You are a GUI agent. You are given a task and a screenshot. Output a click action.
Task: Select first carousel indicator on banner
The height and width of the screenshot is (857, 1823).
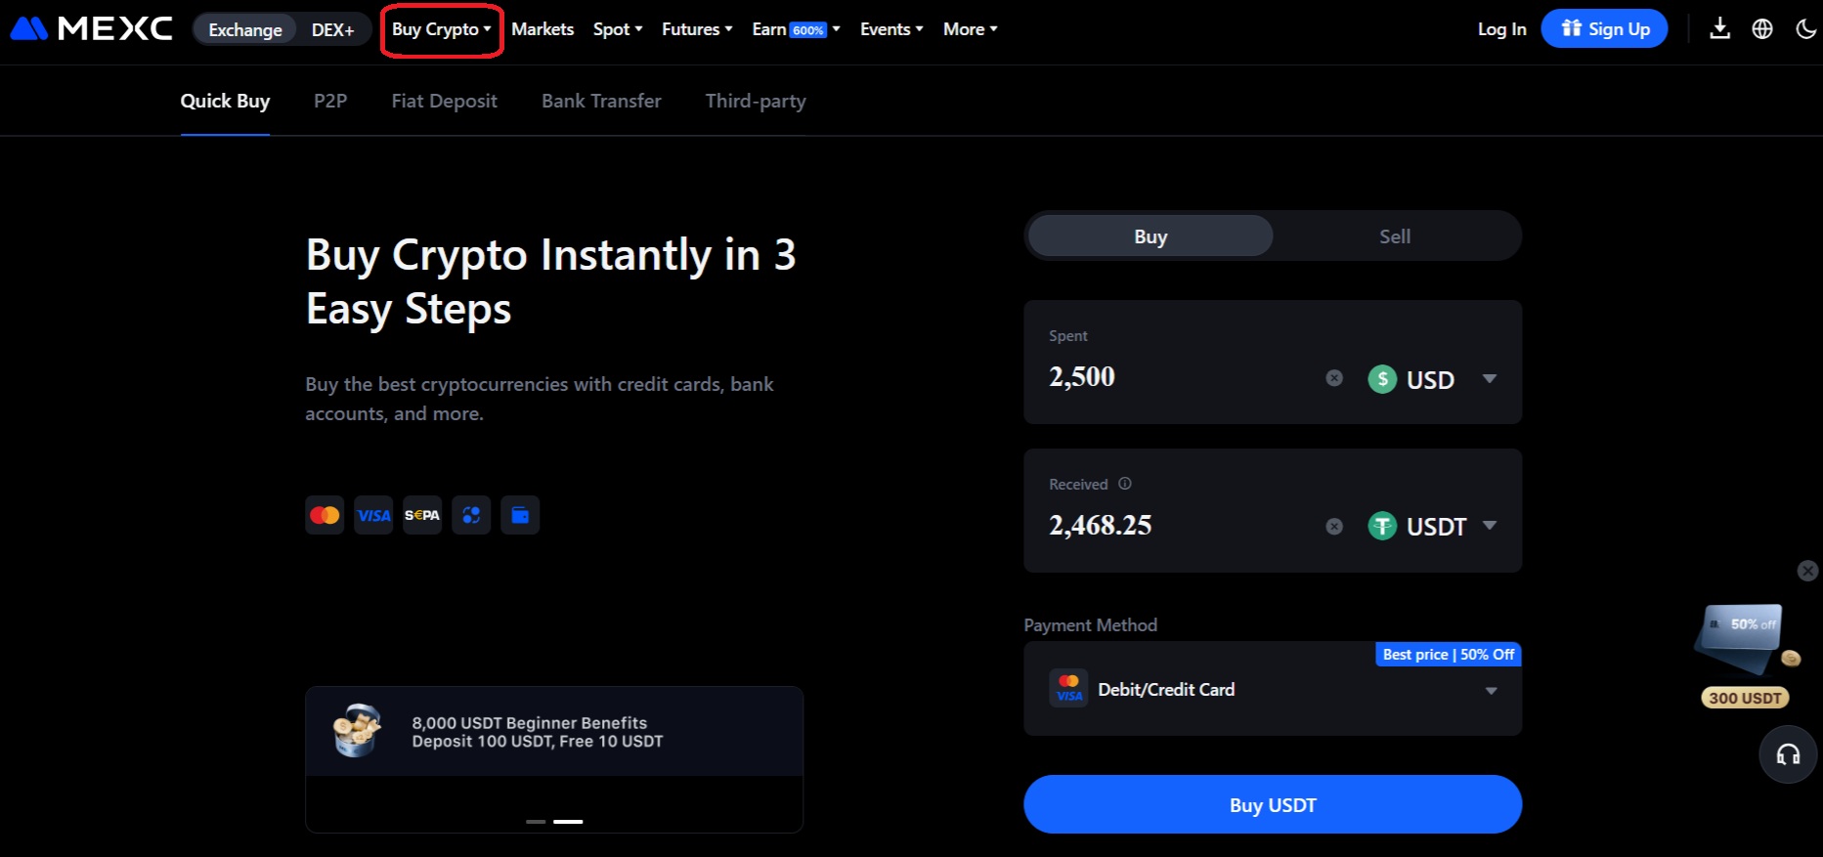pos(536,822)
